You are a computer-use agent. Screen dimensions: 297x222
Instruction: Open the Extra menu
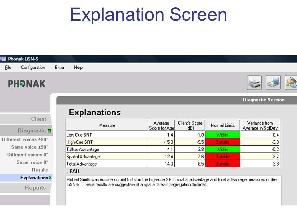point(59,68)
